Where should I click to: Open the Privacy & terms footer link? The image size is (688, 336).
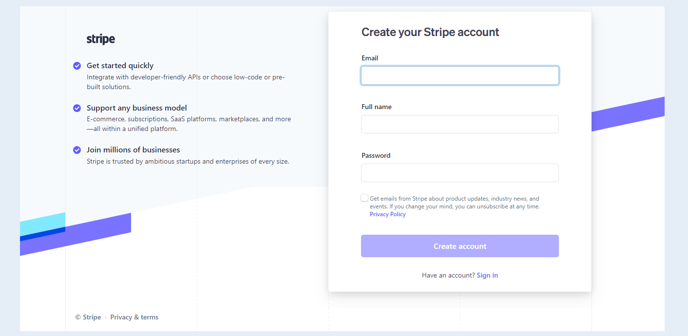coord(134,317)
